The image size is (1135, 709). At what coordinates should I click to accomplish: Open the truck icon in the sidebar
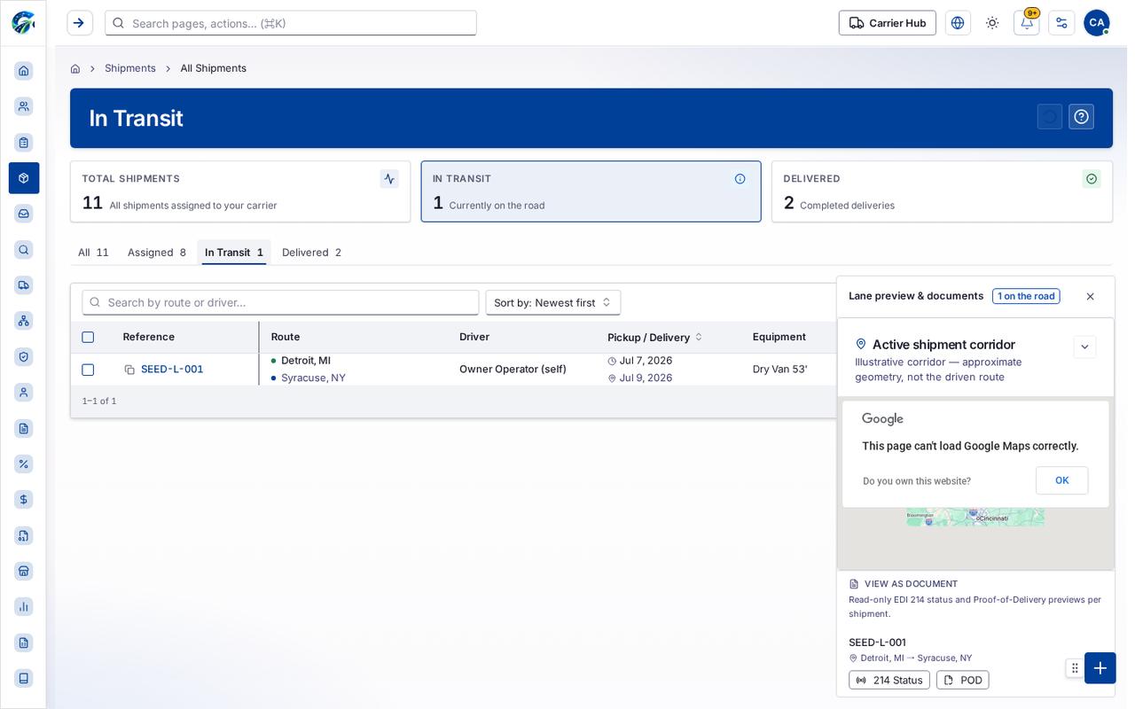24,284
